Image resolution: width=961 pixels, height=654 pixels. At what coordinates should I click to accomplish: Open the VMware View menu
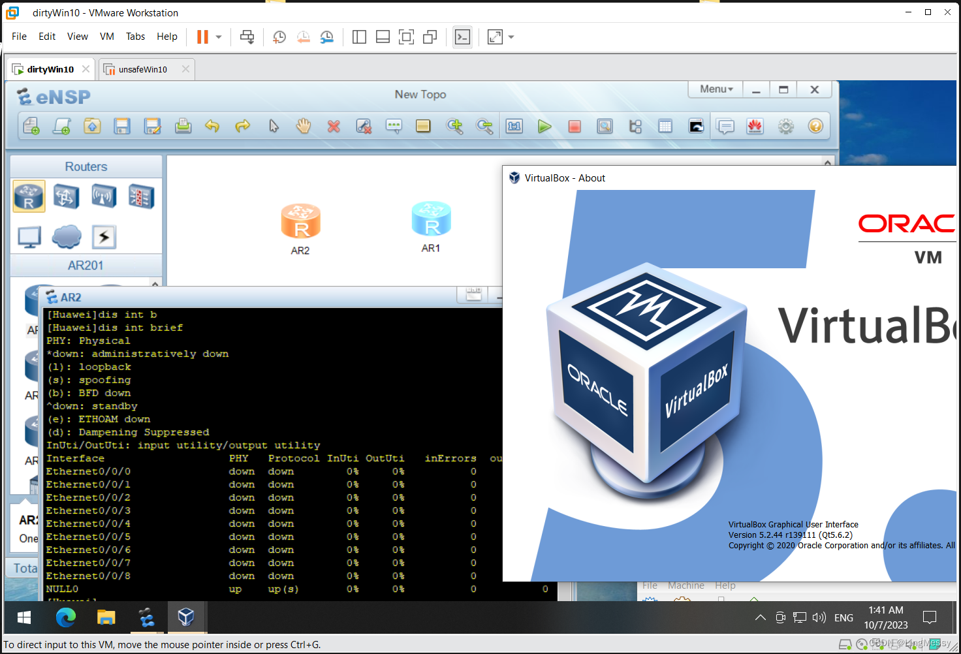tap(77, 37)
